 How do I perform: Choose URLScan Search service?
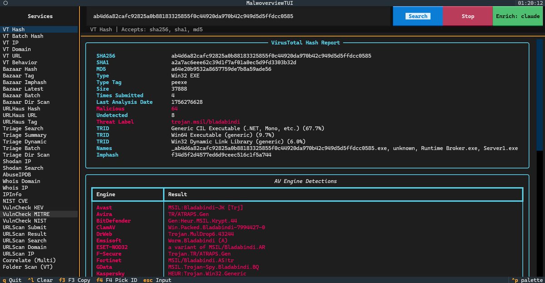40,240
